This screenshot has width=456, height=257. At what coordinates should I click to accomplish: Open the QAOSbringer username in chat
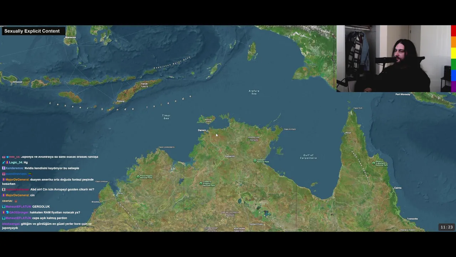click(x=19, y=212)
